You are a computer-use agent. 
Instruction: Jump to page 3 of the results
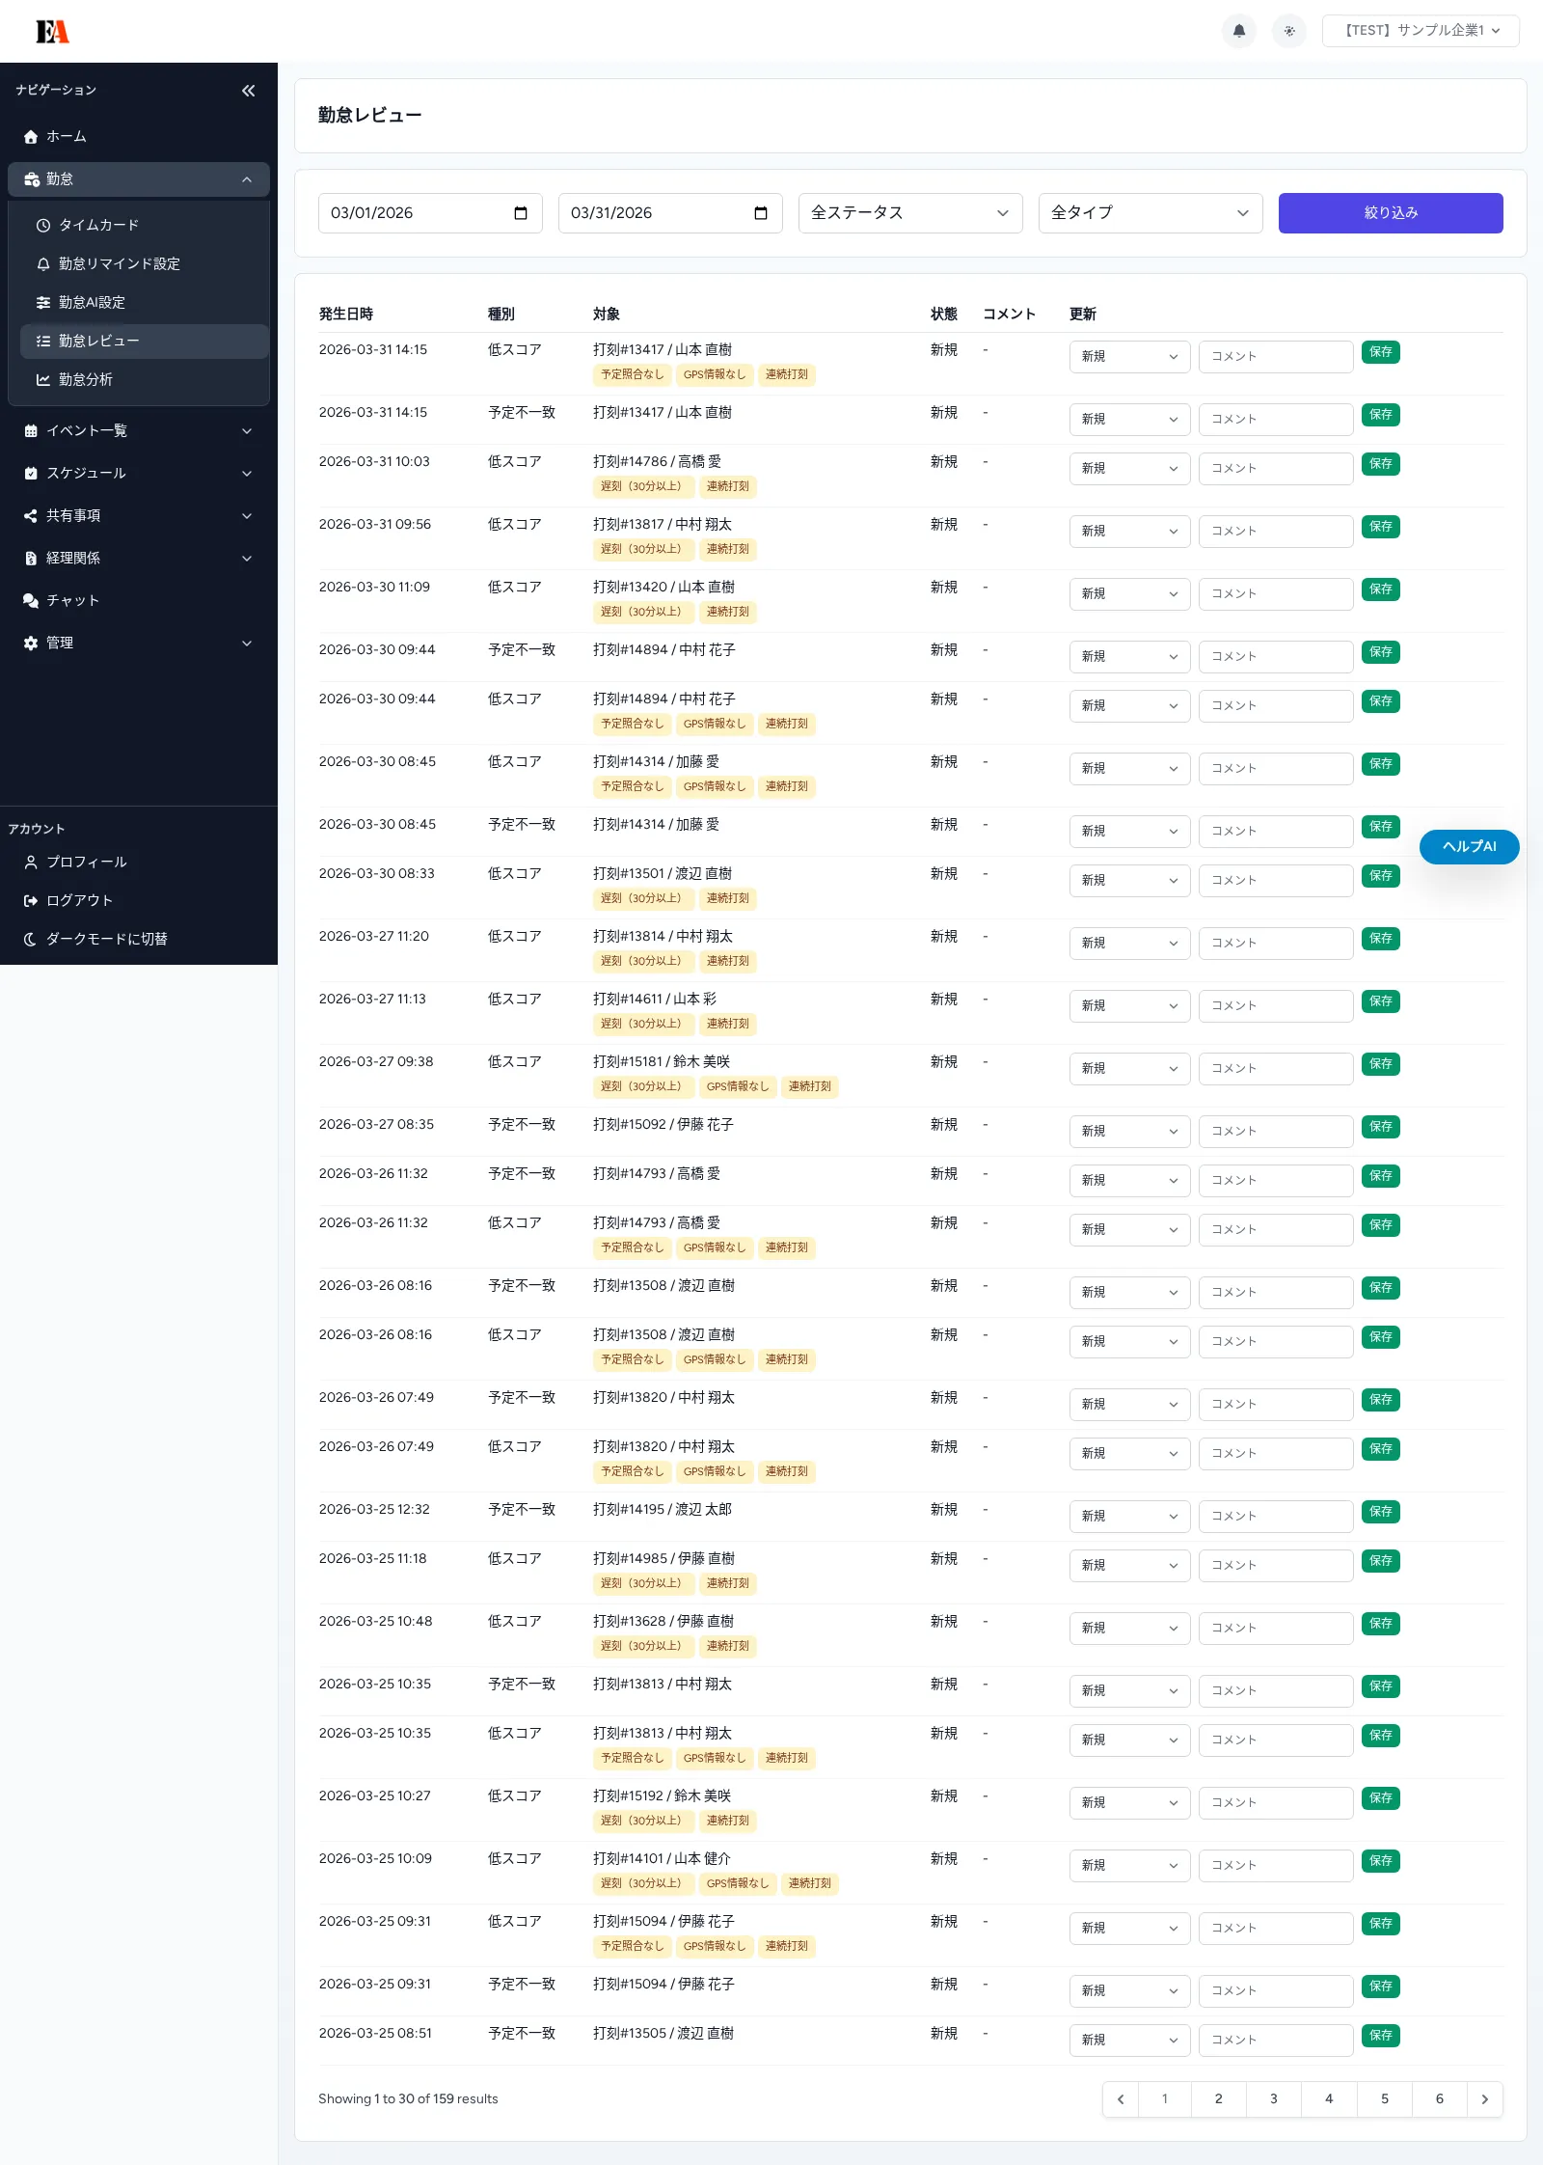[x=1273, y=2099]
